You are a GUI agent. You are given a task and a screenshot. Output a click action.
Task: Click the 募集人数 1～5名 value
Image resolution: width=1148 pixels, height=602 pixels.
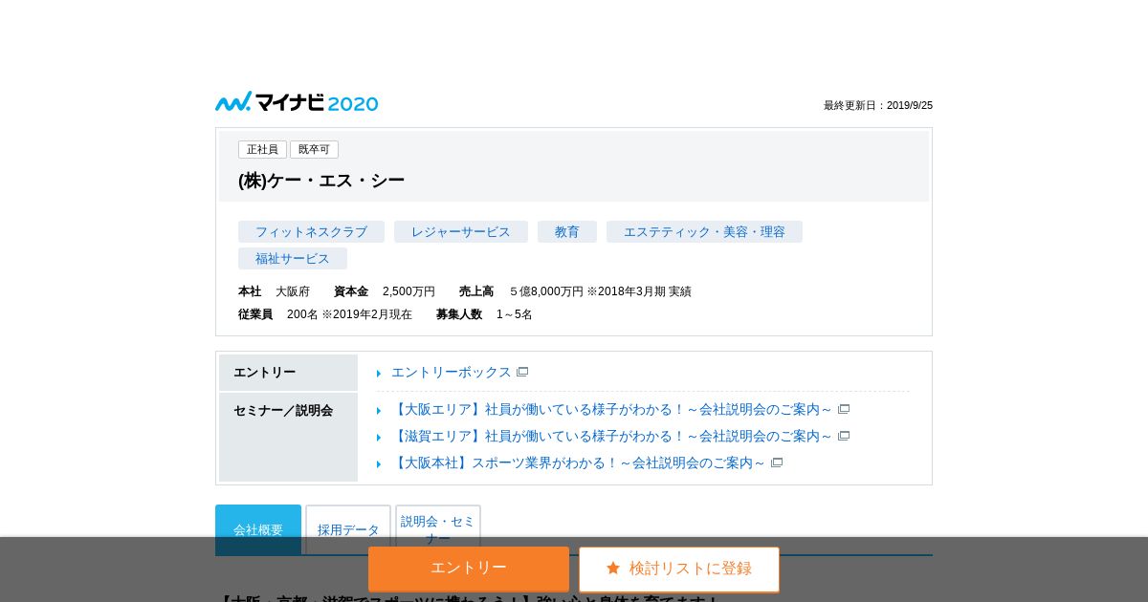515,314
